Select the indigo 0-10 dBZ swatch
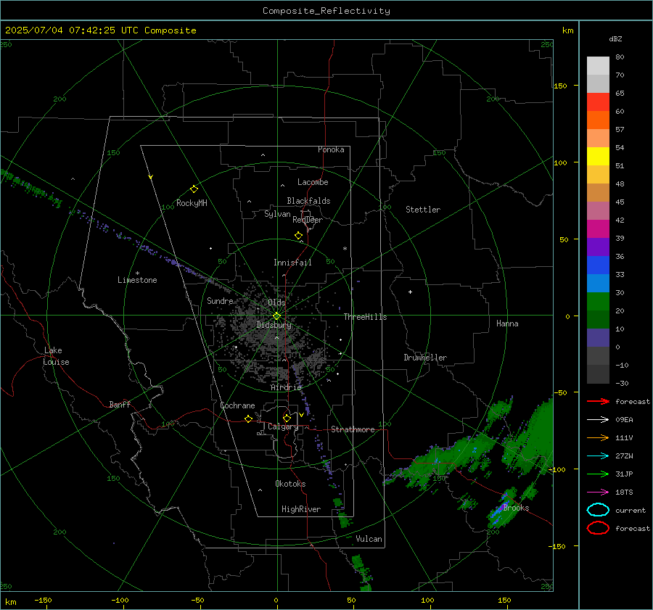Viewport: 653px width, 610px height. 598,338
